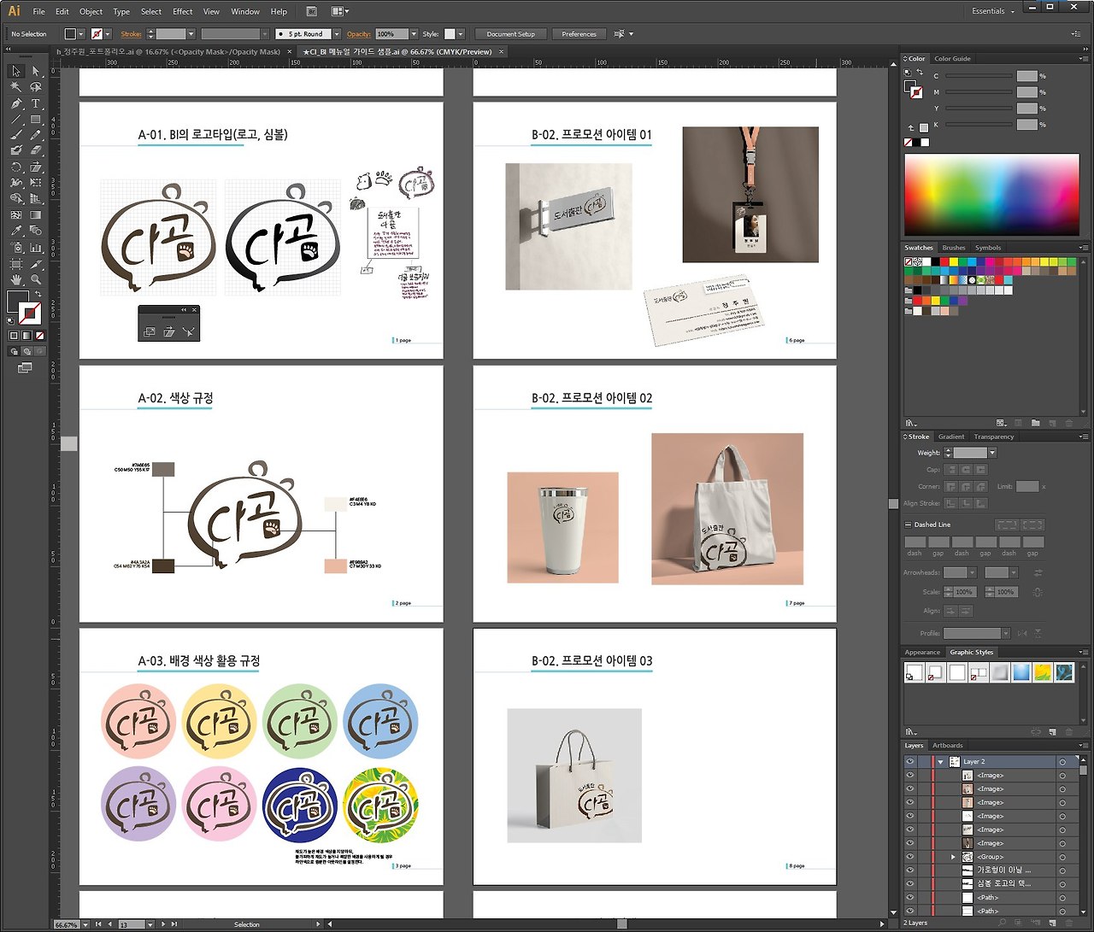Switch to the Brushes panel tab
Viewport: 1094px width, 932px height.
click(954, 248)
